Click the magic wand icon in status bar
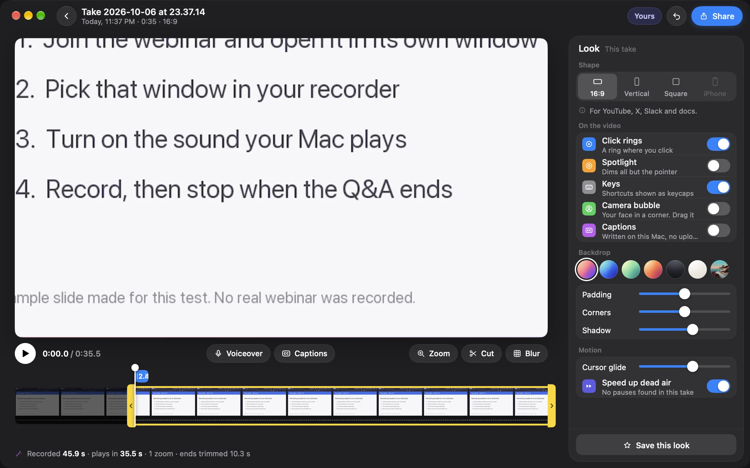Viewport: 750px width, 468px height. [19, 454]
